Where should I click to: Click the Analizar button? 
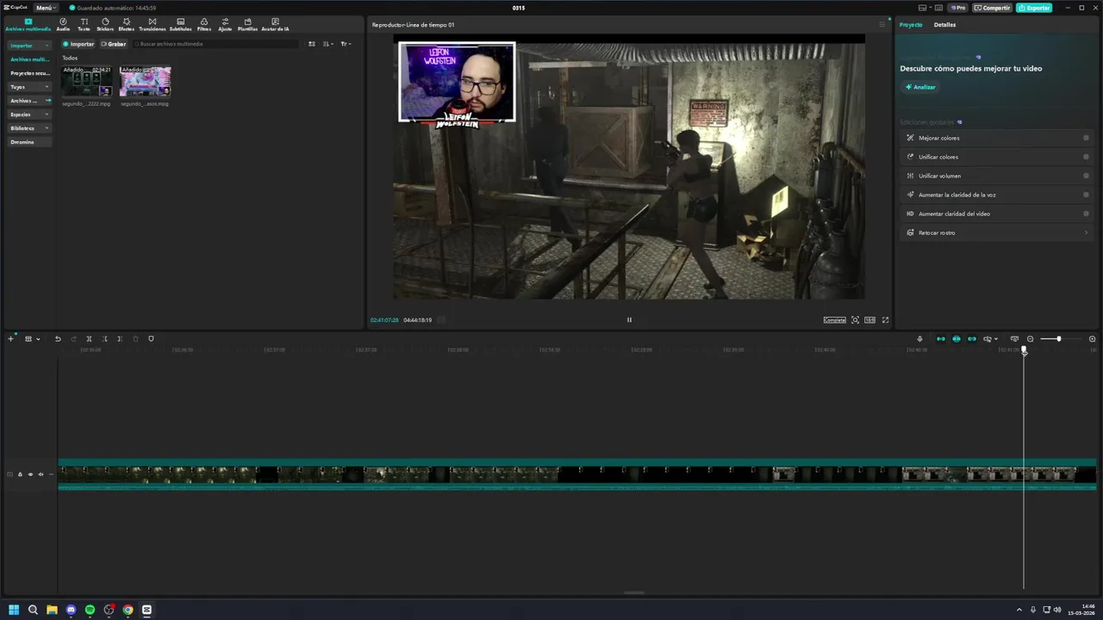tap(920, 87)
